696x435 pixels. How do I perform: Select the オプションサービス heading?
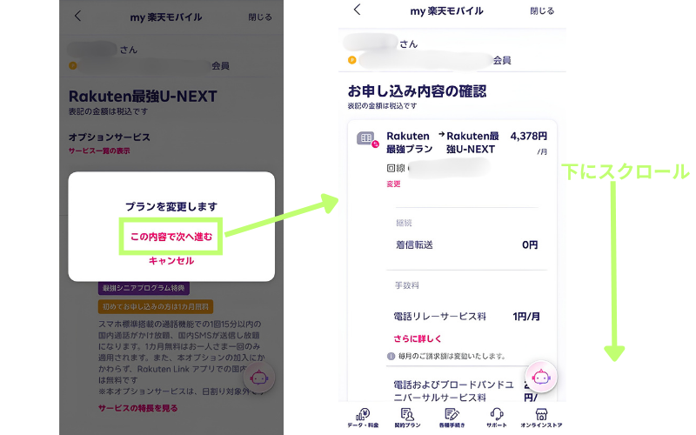click(x=110, y=137)
